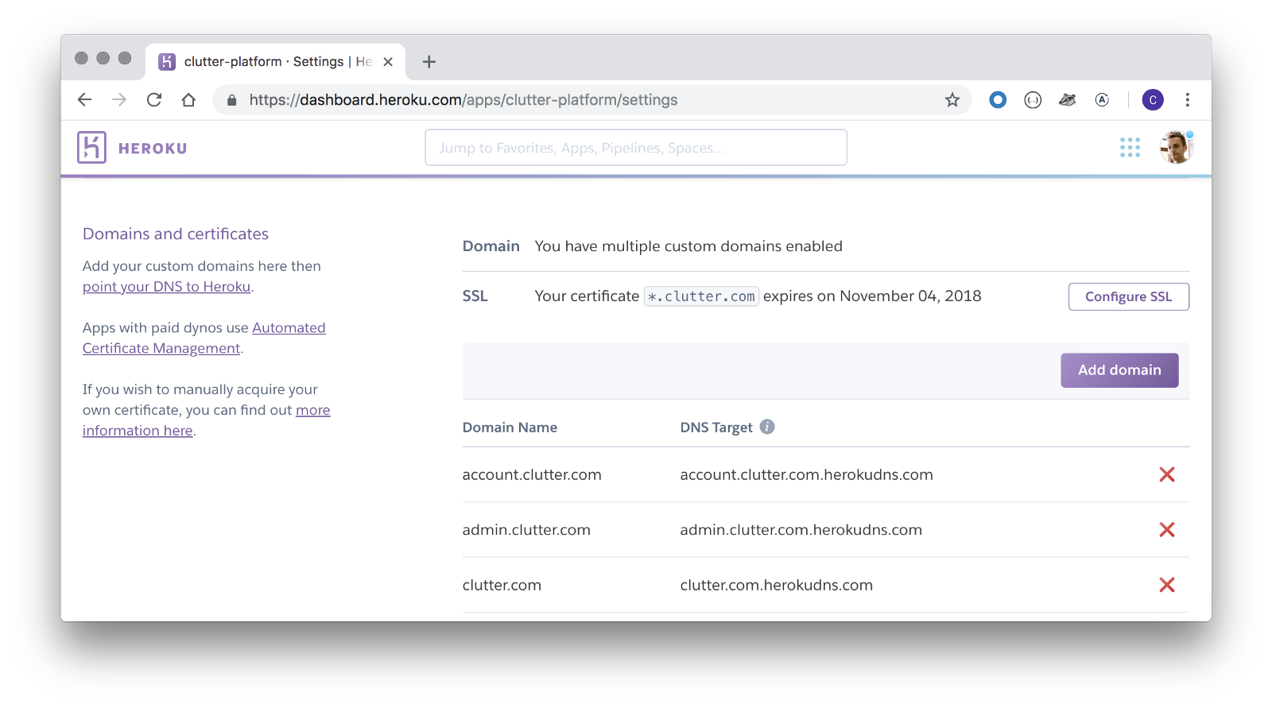
Task: Click the browser address bar URL
Action: (463, 99)
